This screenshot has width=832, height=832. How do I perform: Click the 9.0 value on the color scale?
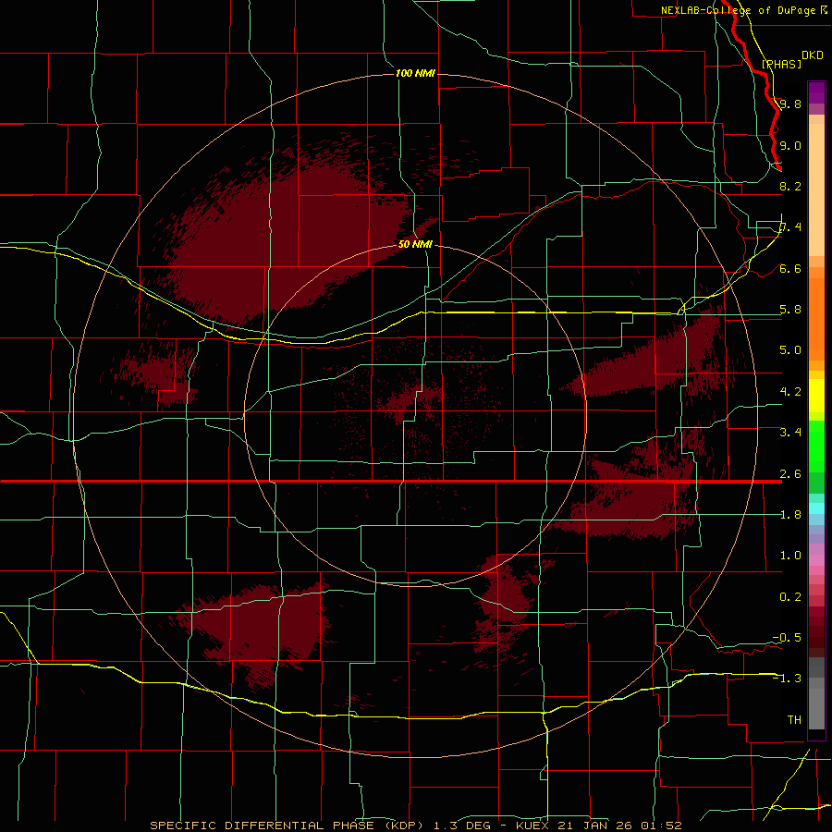(790, 145)
